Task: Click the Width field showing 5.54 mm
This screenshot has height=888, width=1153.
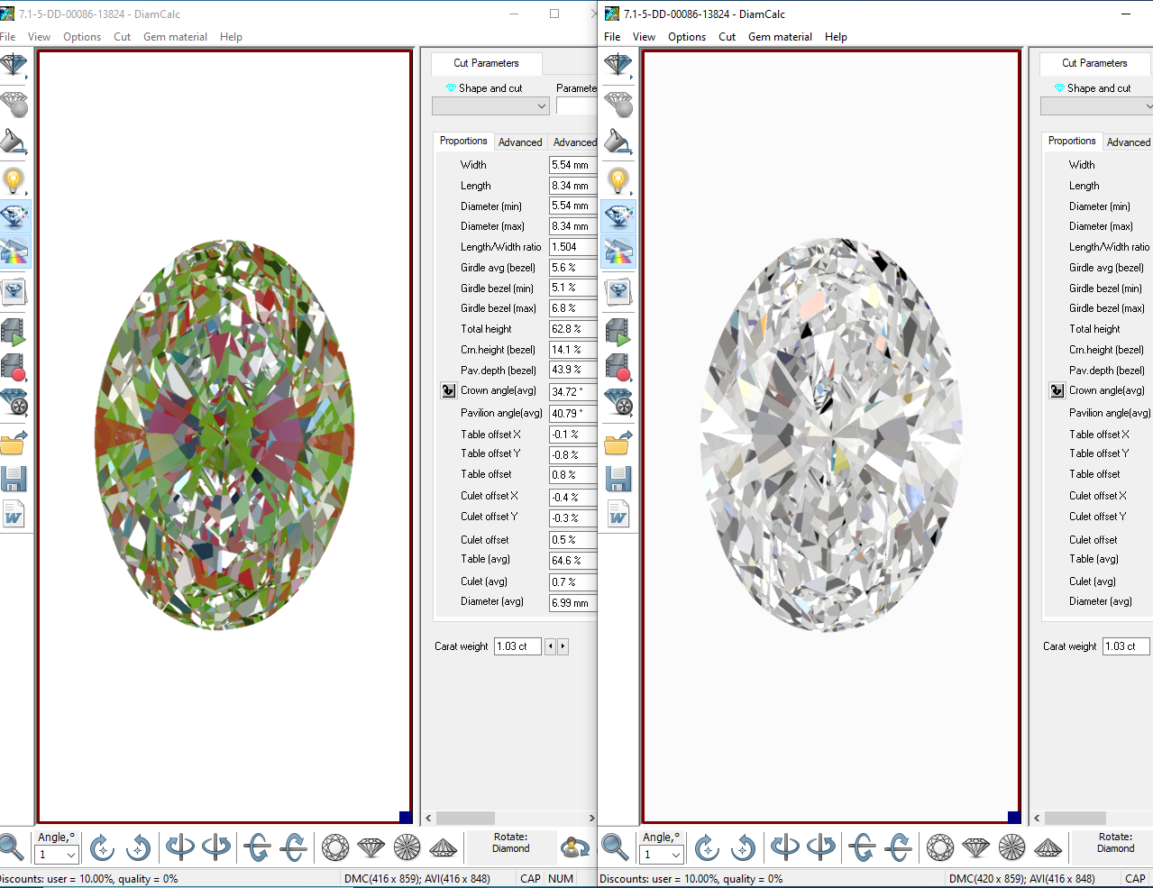Action: point(572,165)
